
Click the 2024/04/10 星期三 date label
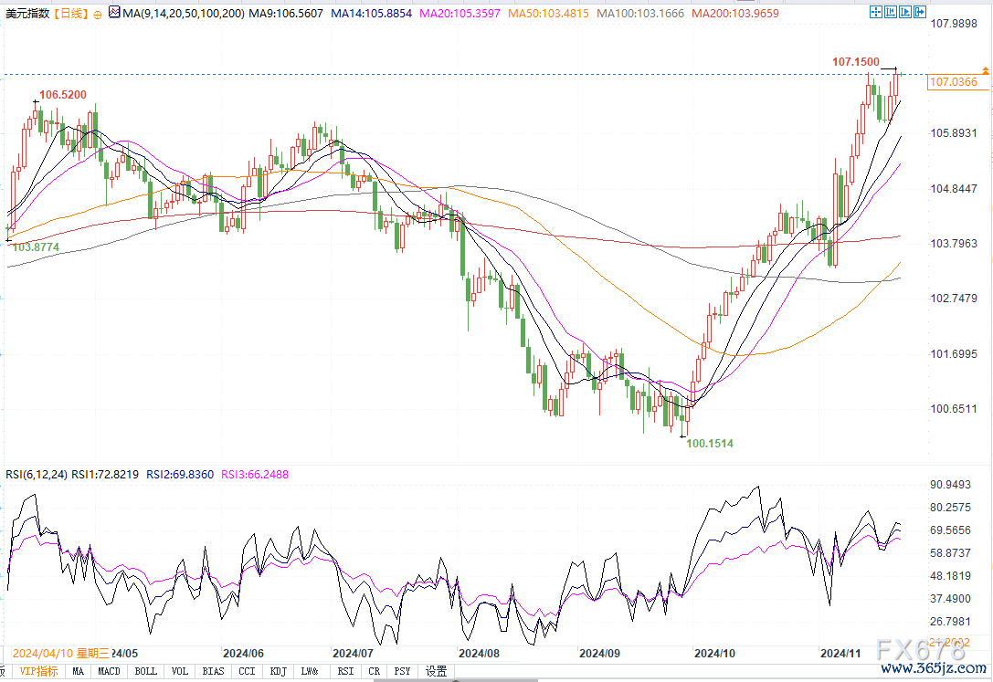[61, 654]
